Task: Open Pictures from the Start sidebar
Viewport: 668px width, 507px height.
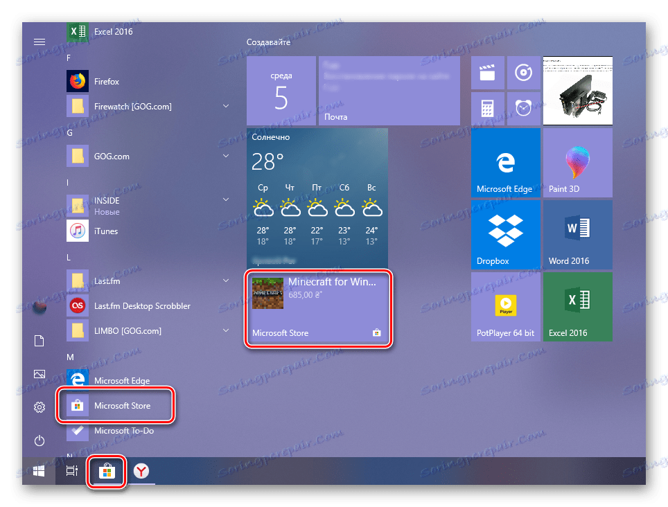Action: [x=39, y=374]
